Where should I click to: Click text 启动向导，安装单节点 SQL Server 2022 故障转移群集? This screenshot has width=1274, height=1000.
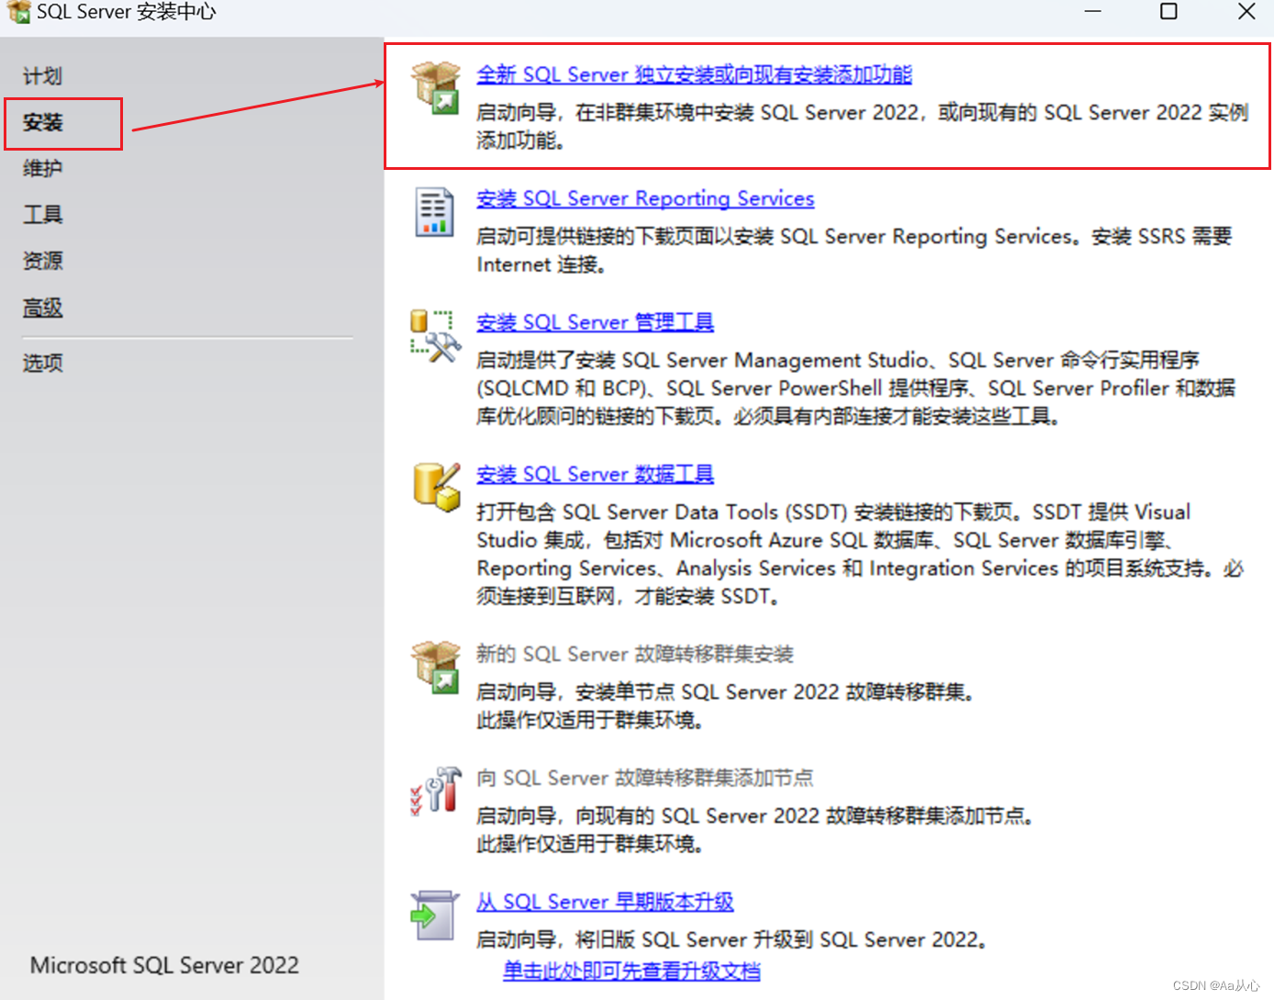point(725,691)
